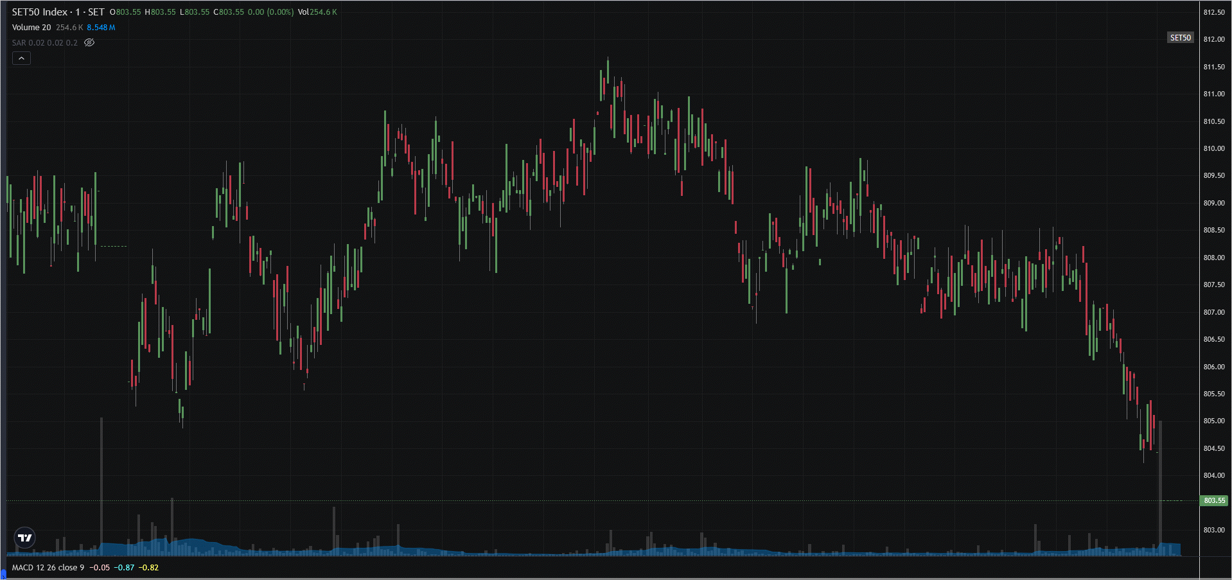Collapse the indicator legend with the chevron
1232x580 pixels.
click(x=21, y=58)
